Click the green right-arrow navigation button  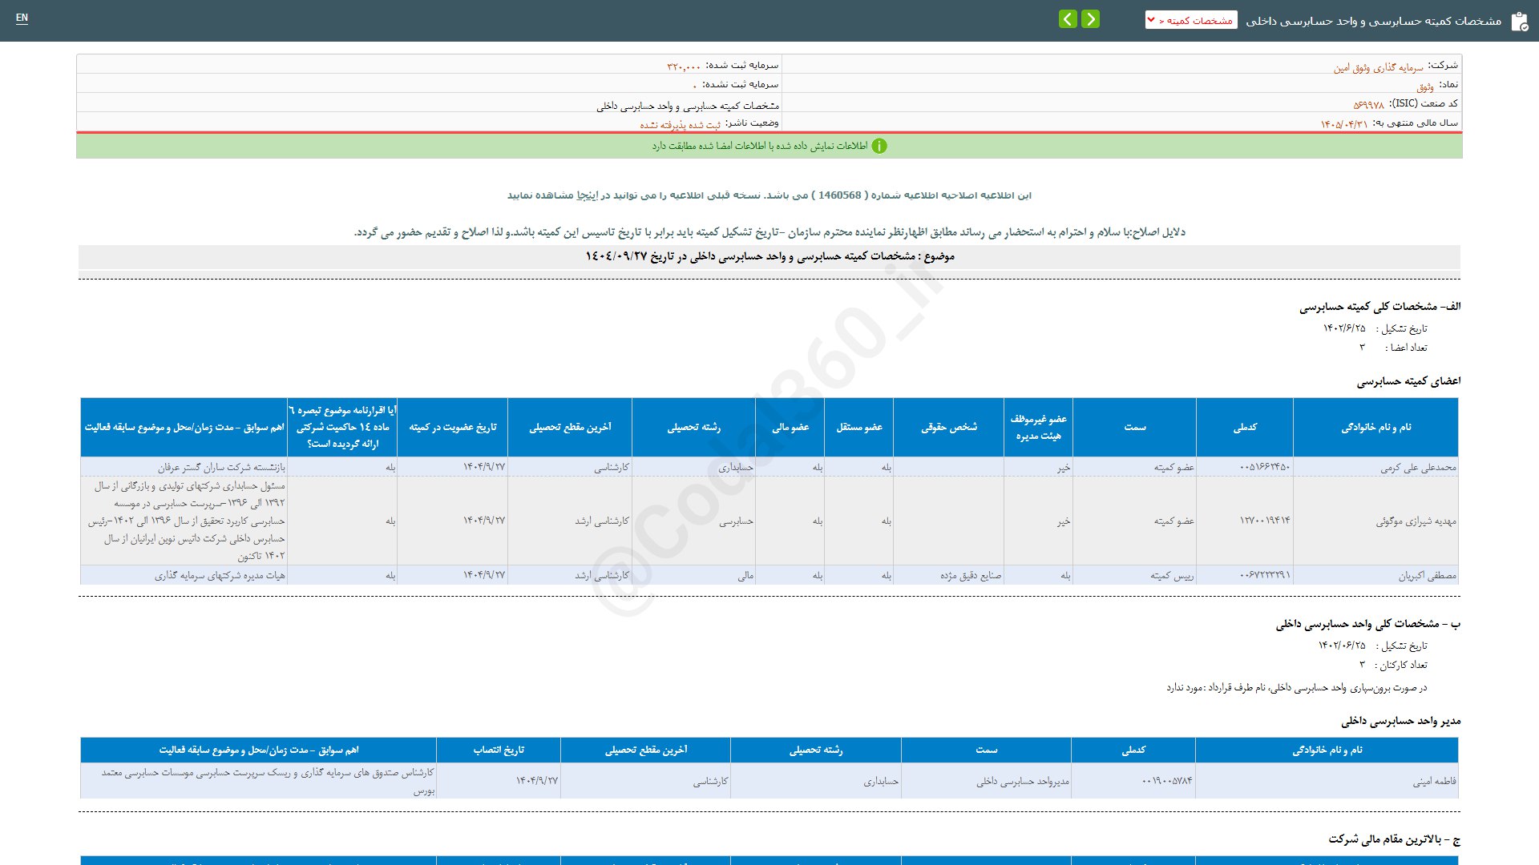tap(1090, 19)
